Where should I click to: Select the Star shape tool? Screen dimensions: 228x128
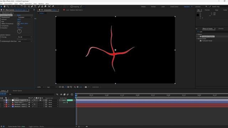pos(29,6)
